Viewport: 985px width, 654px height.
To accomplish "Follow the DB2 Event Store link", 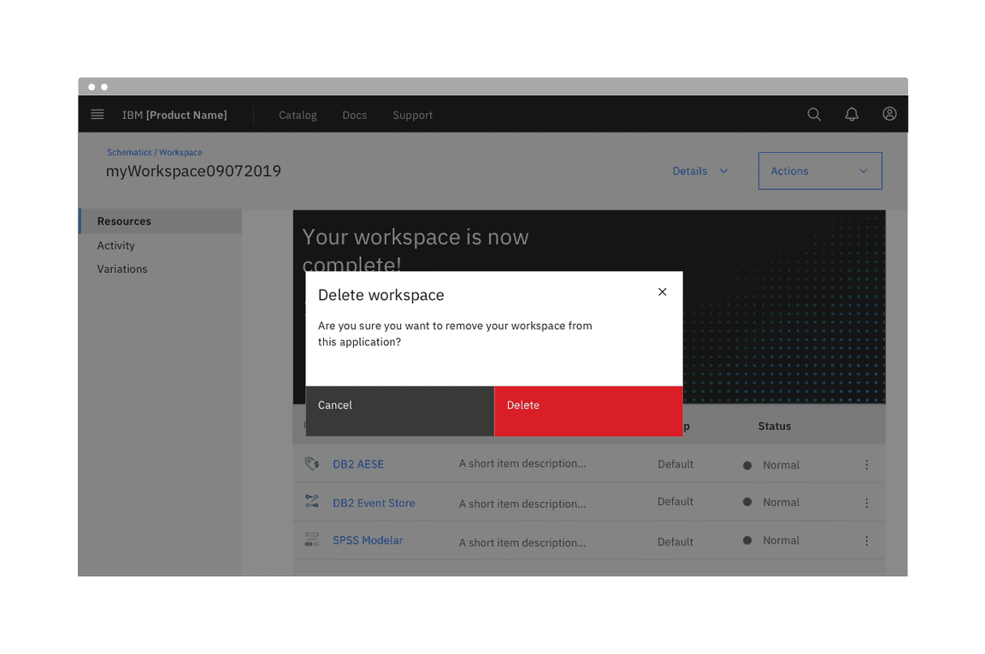I will 374,504.
